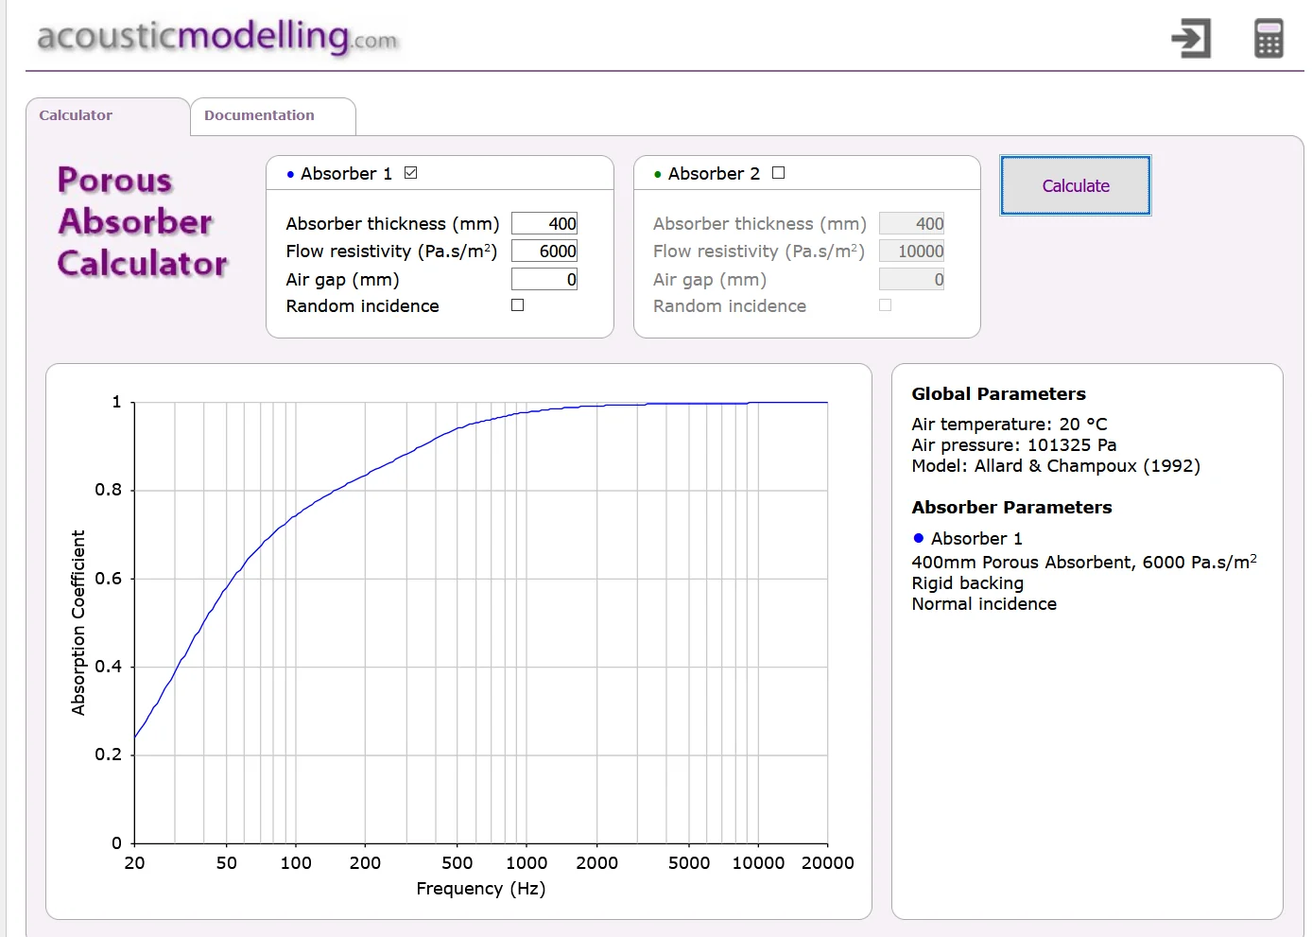Viewport: 1312px width, 937px height.
Task: Click the login arrow icon
Action: pyautogui.click(x=1191, y=39)
